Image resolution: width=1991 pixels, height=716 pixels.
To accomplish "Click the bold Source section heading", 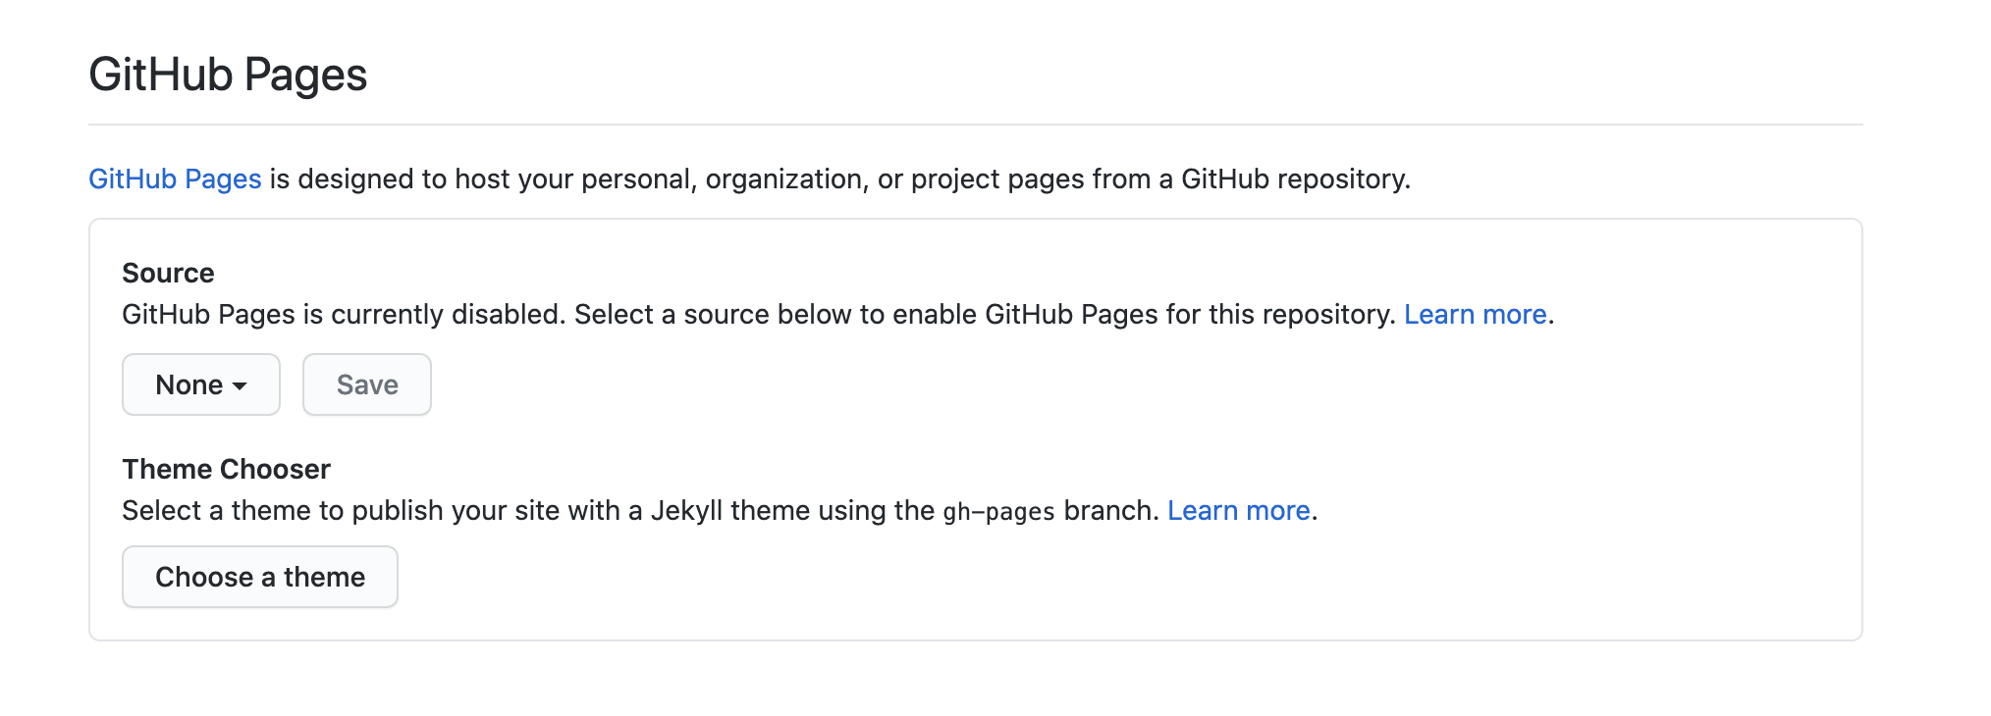I will coord(168,273).
